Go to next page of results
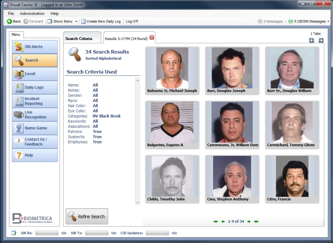This screenshot has height=243, width=333. (249, 221)
